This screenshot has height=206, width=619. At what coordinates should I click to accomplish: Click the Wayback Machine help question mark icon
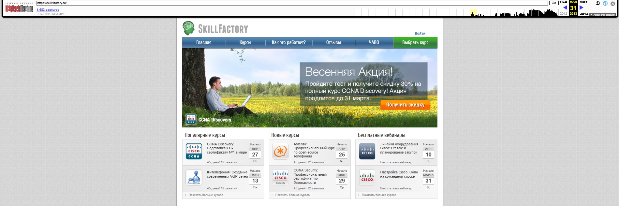click(x=605, y=3)
